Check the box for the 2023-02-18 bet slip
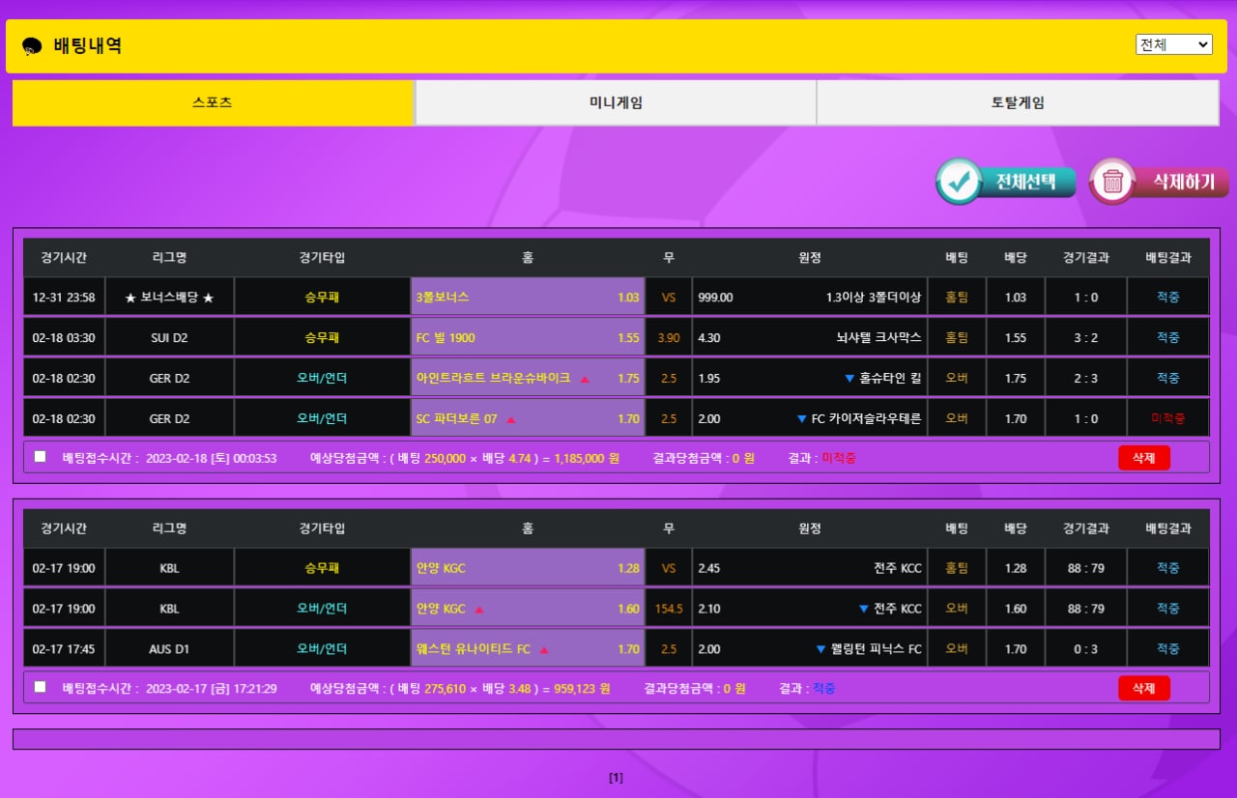This screenshot has height=798, width=1237. pos(41,457)
